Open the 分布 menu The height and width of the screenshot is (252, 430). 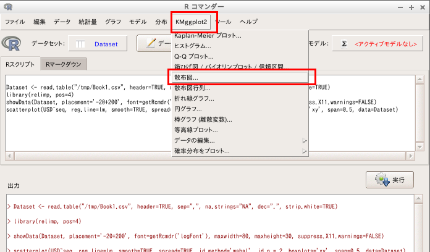[x=161, y=22]
